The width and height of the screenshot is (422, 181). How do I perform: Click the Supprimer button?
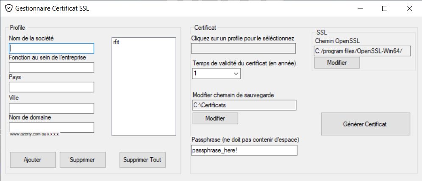[82, 160]
